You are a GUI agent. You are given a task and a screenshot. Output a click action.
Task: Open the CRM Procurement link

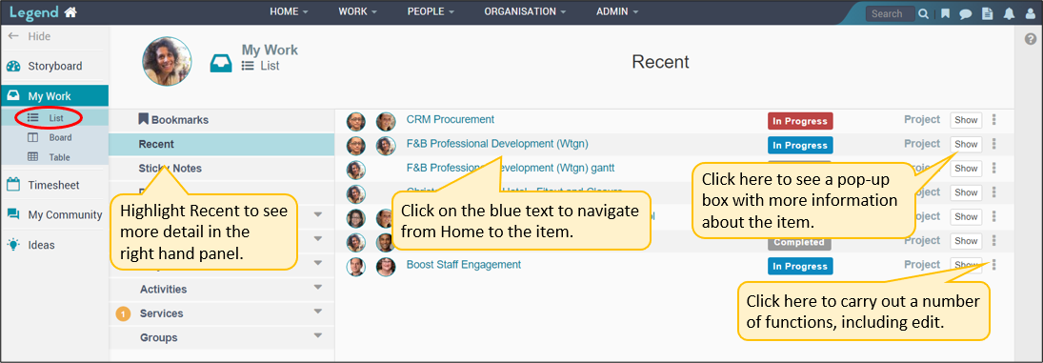coord(451,120)
